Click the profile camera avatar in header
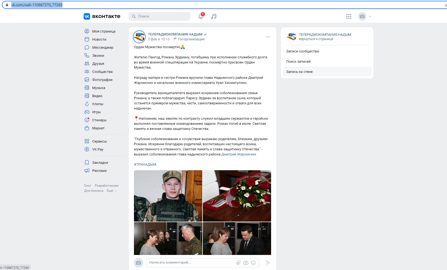This screenshot has height=270, width=447. click(x=362, y=16)
